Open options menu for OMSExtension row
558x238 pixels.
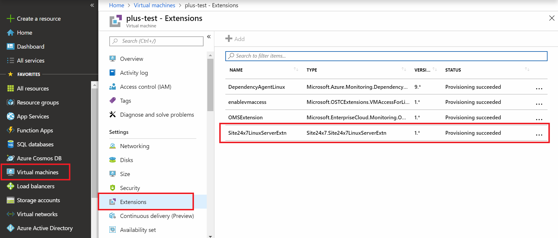539,119
